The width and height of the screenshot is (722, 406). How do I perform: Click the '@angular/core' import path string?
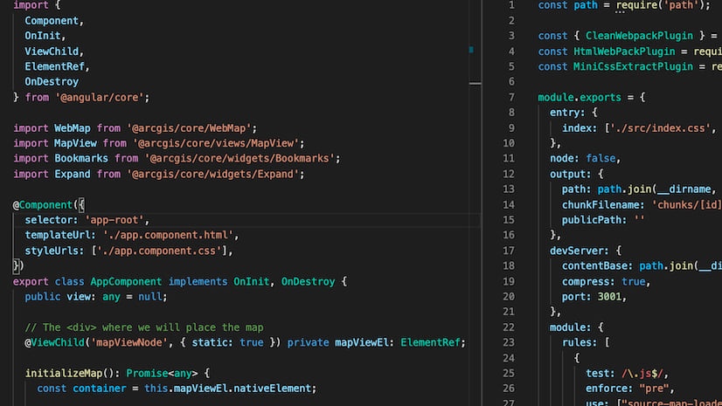coord(100,98)
